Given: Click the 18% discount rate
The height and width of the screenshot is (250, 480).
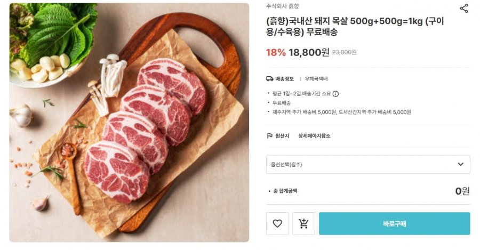Looking at the screenshot, I should pos(276,52).
